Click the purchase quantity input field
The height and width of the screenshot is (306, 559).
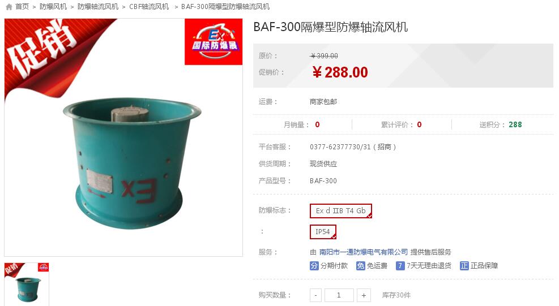[339, 295]
